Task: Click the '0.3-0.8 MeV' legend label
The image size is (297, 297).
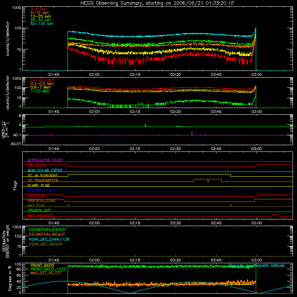Action: [x=42, y=84]
